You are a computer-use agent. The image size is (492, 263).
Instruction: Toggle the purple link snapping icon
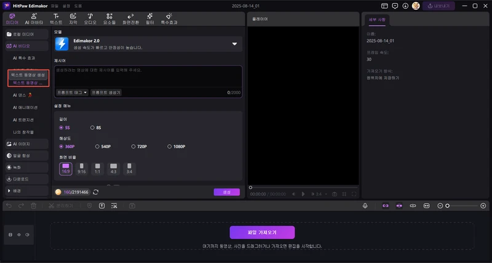386,206
